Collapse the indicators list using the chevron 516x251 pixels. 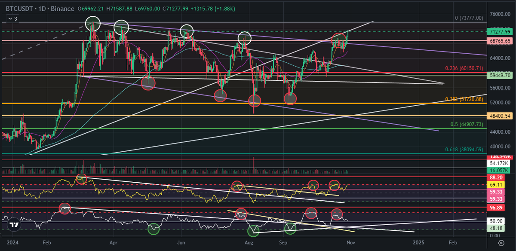[x=9, y=18]
